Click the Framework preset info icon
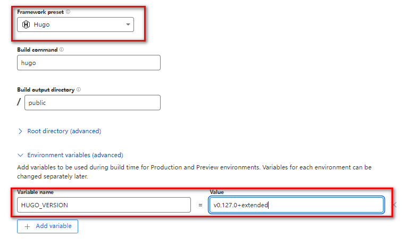The width and height of the screenshot is (409, 244). [x=68, y=12]
